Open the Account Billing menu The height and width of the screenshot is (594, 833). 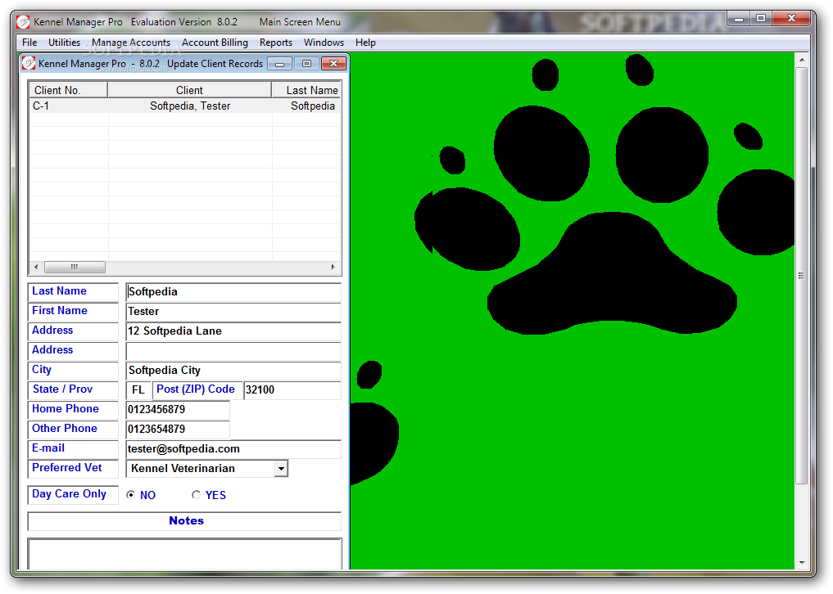click(x=215, y=43)
